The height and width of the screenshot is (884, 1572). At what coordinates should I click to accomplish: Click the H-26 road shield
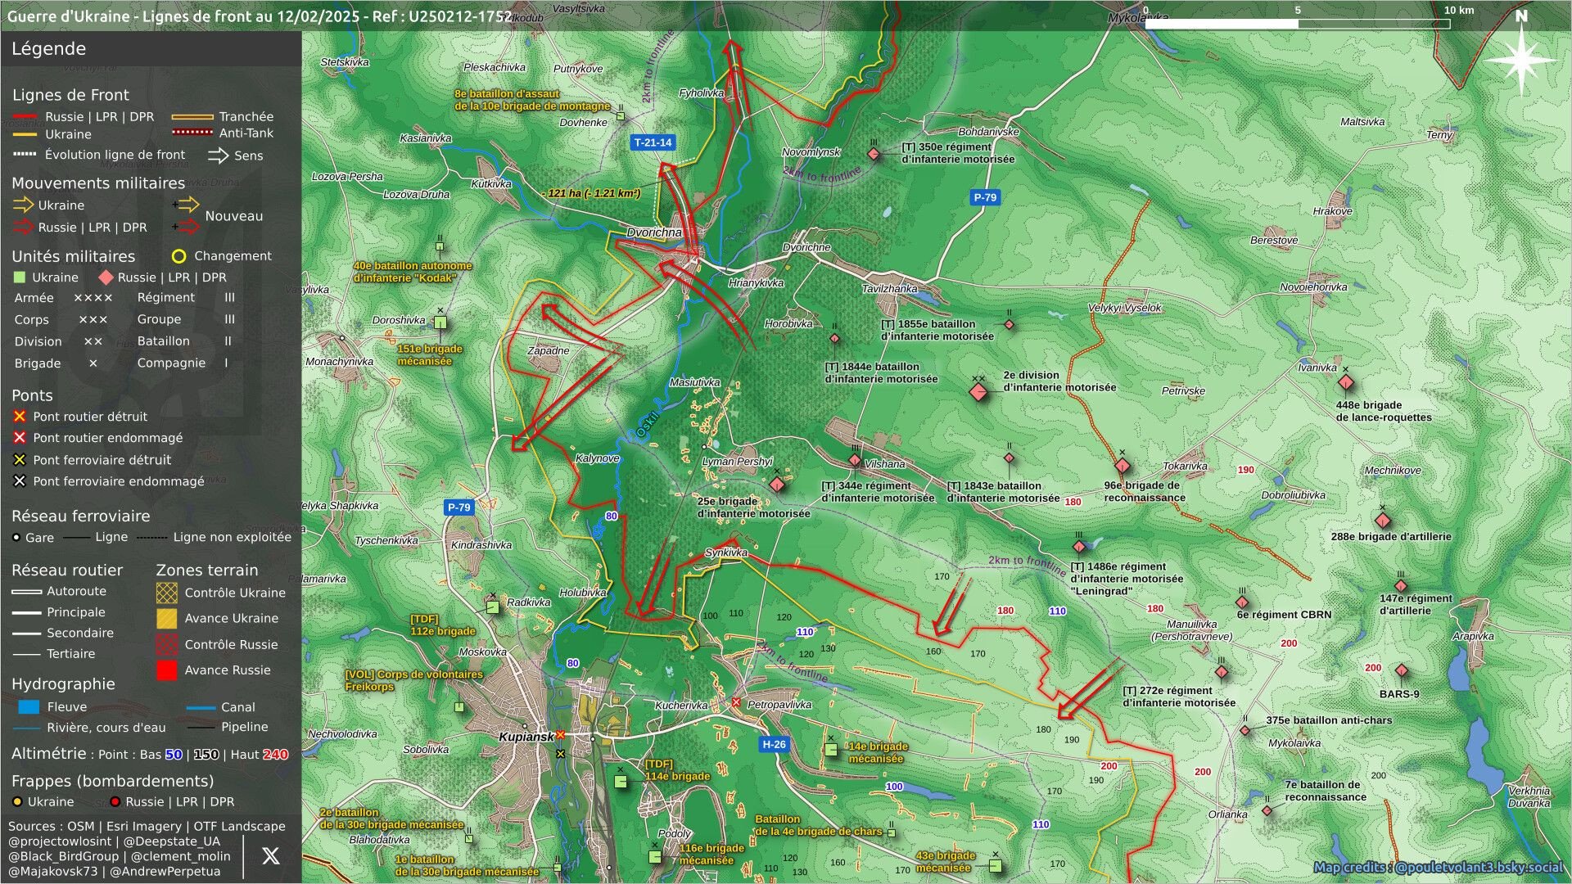(x=774, y=744)
